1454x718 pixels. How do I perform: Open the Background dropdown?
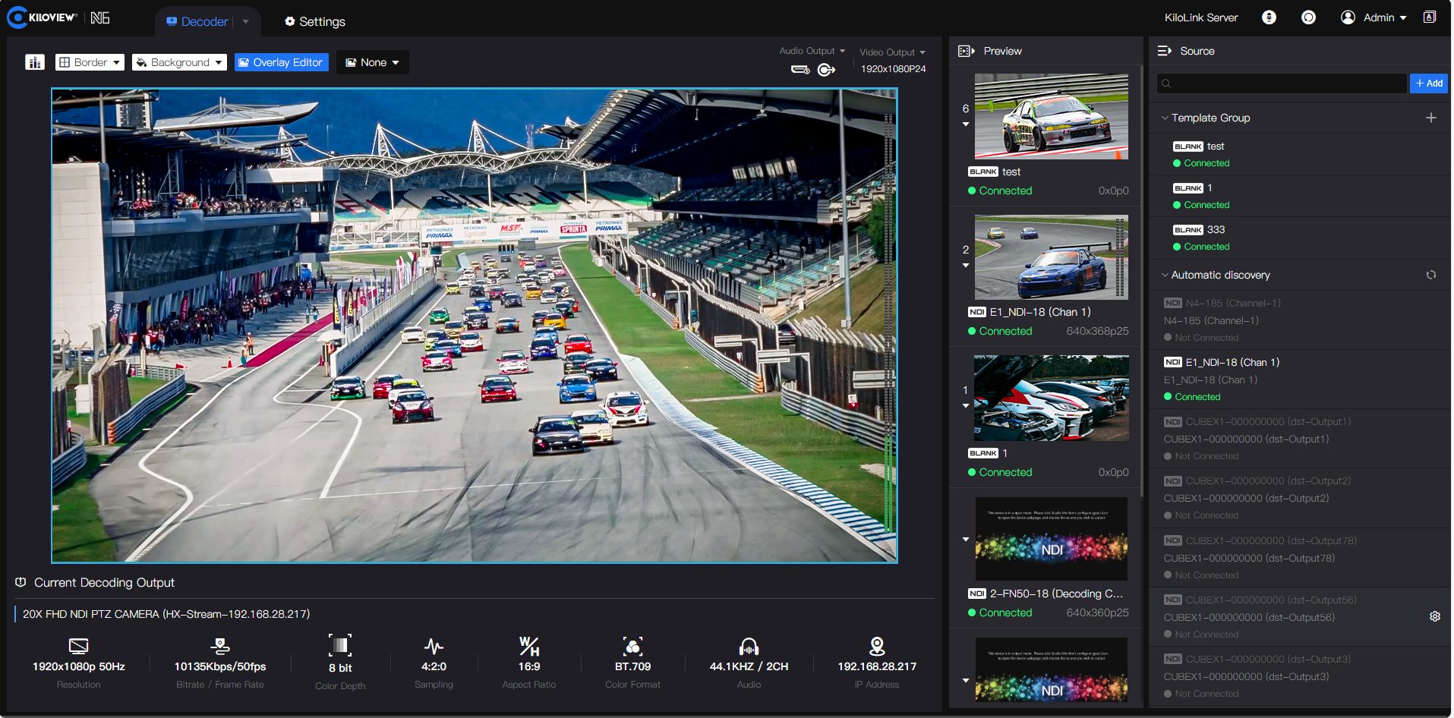179,62
